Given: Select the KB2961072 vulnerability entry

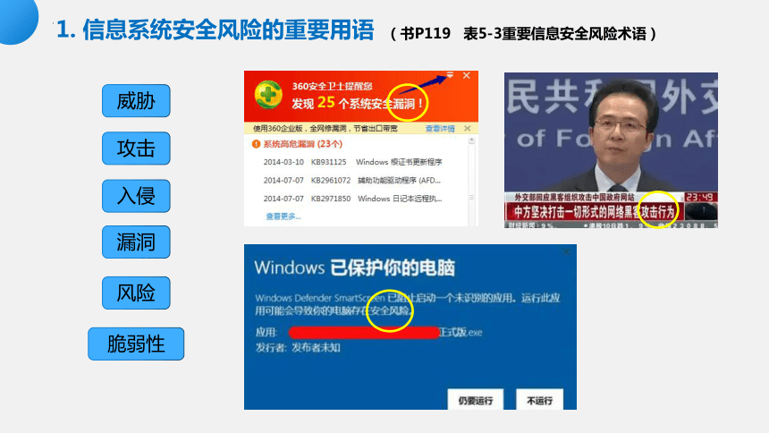Looking at the screenshot, I should click(351, 180).
